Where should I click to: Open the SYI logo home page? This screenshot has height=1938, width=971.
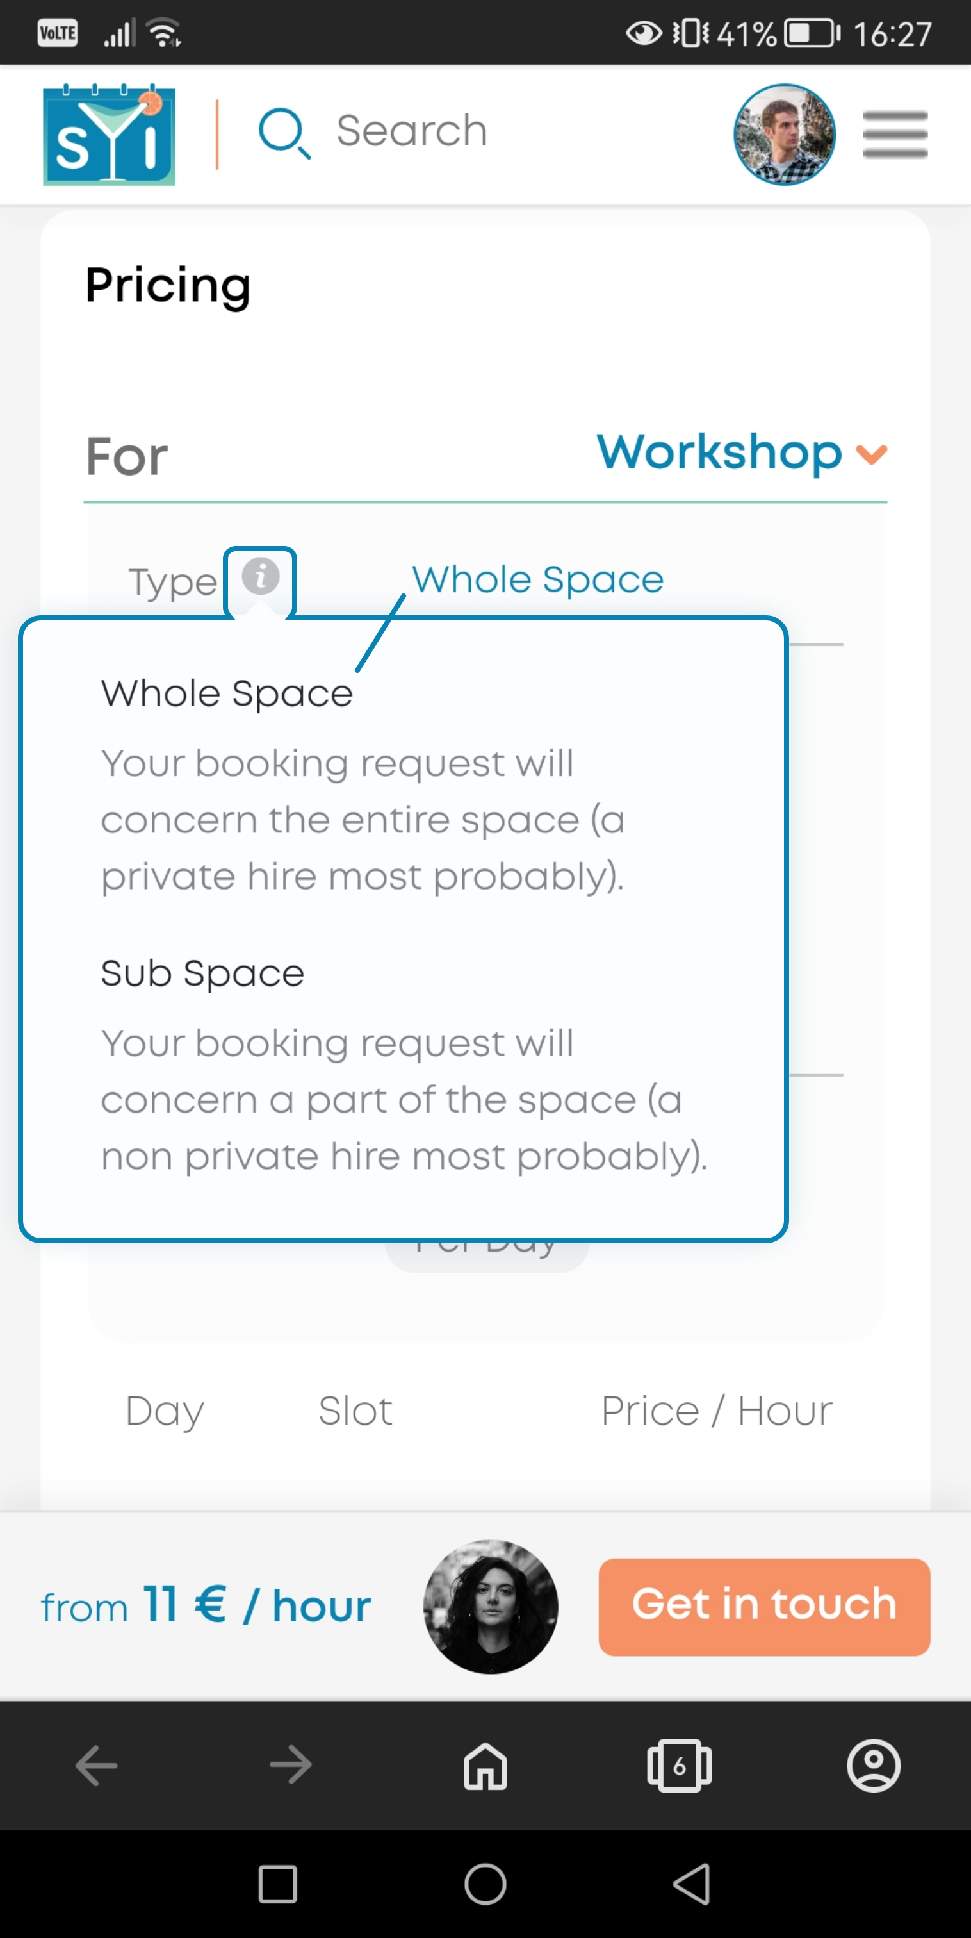pos(109,135)
